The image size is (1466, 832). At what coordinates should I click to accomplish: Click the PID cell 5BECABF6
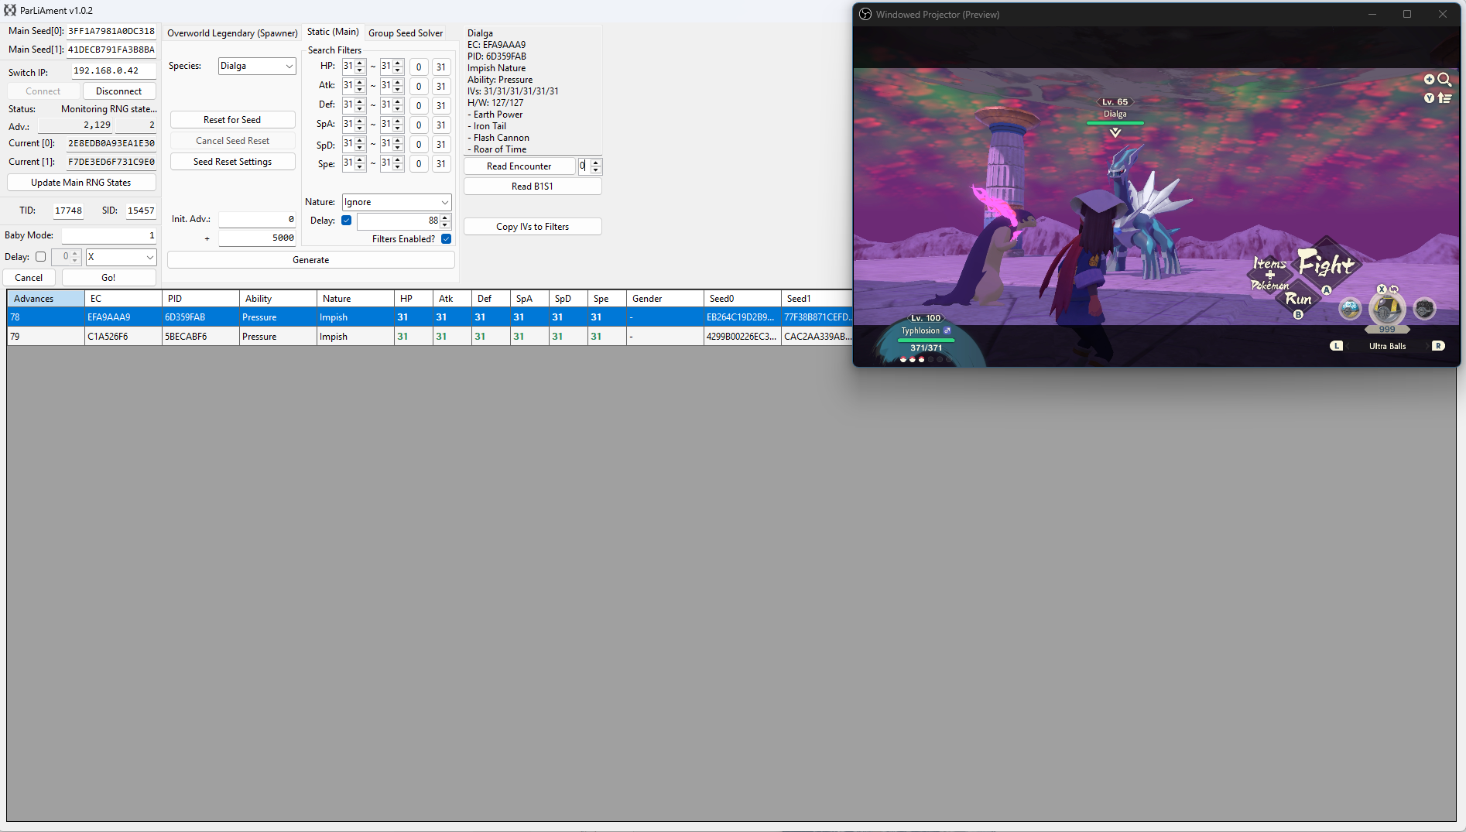click(200, 337)
